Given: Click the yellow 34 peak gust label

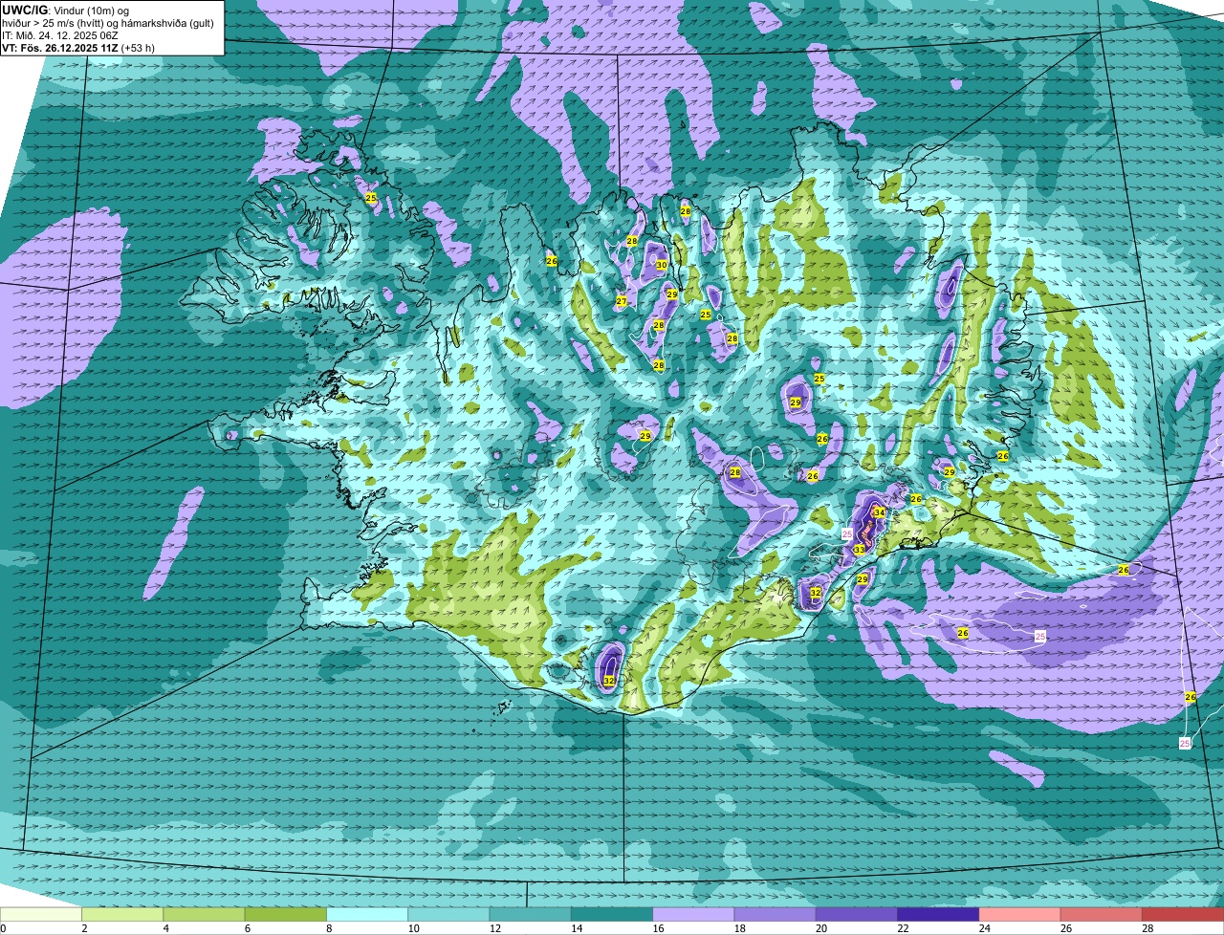Looking at the screenshot, I should [879, 513].
